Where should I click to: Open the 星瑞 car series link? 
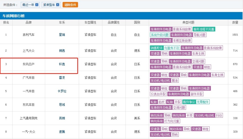coord(62,35)
